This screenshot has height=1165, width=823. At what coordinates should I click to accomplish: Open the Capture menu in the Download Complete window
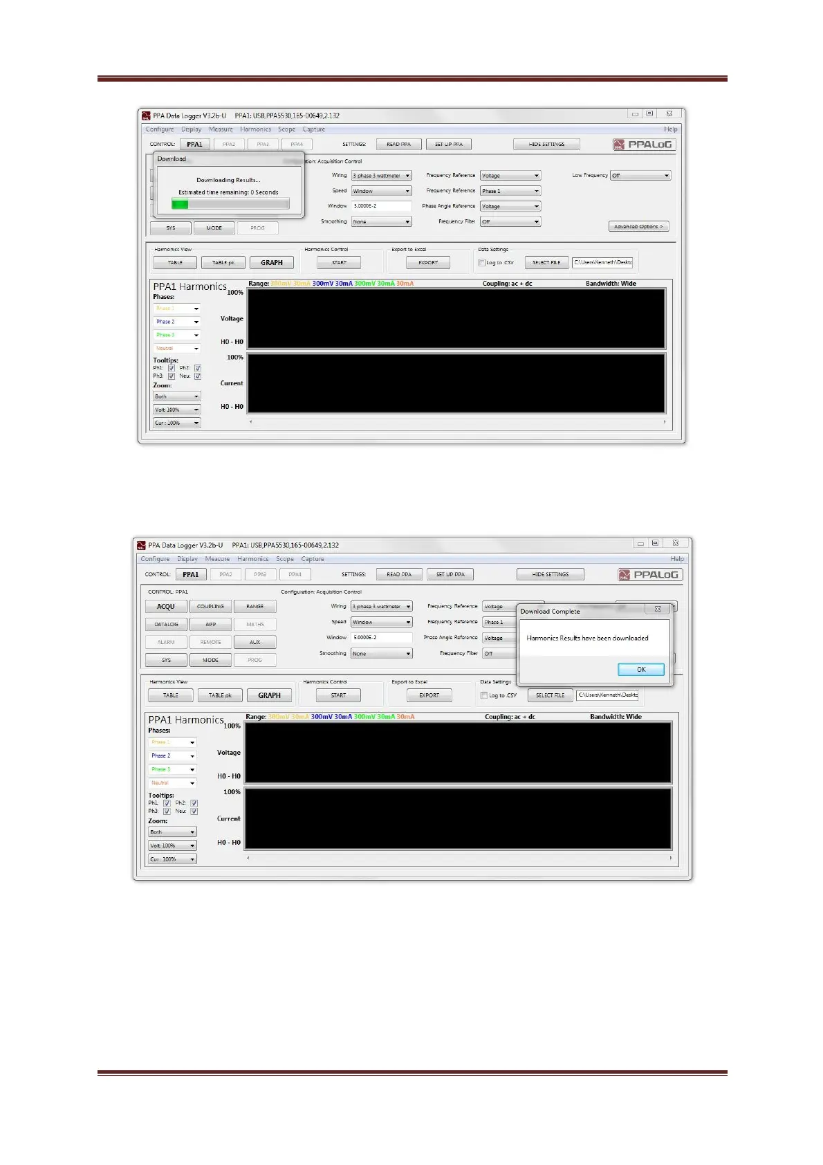coord(313,559)
